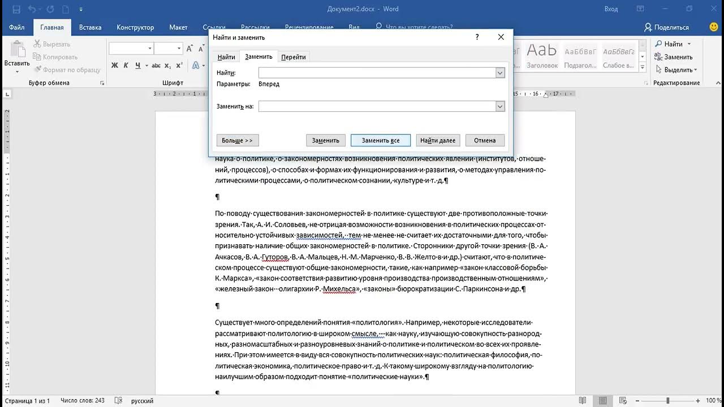The height and width of the screenshot is (407, 724).
Task: Open underline style dropdown arrow
Action: (x=145, y=65)
